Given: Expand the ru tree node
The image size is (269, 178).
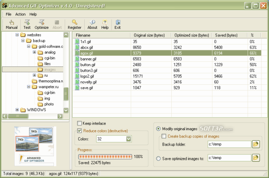Looking at the screenshot, I should tap(34, 75).
